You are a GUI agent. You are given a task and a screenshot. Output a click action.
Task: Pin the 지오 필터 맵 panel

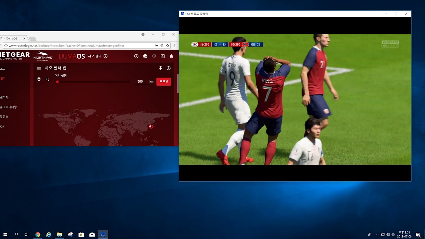[x=160, y=68]
